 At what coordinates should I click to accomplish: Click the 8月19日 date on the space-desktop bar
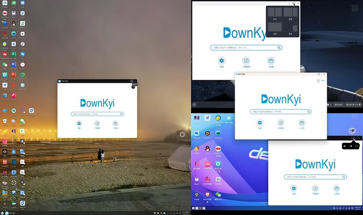click(338, 104)
